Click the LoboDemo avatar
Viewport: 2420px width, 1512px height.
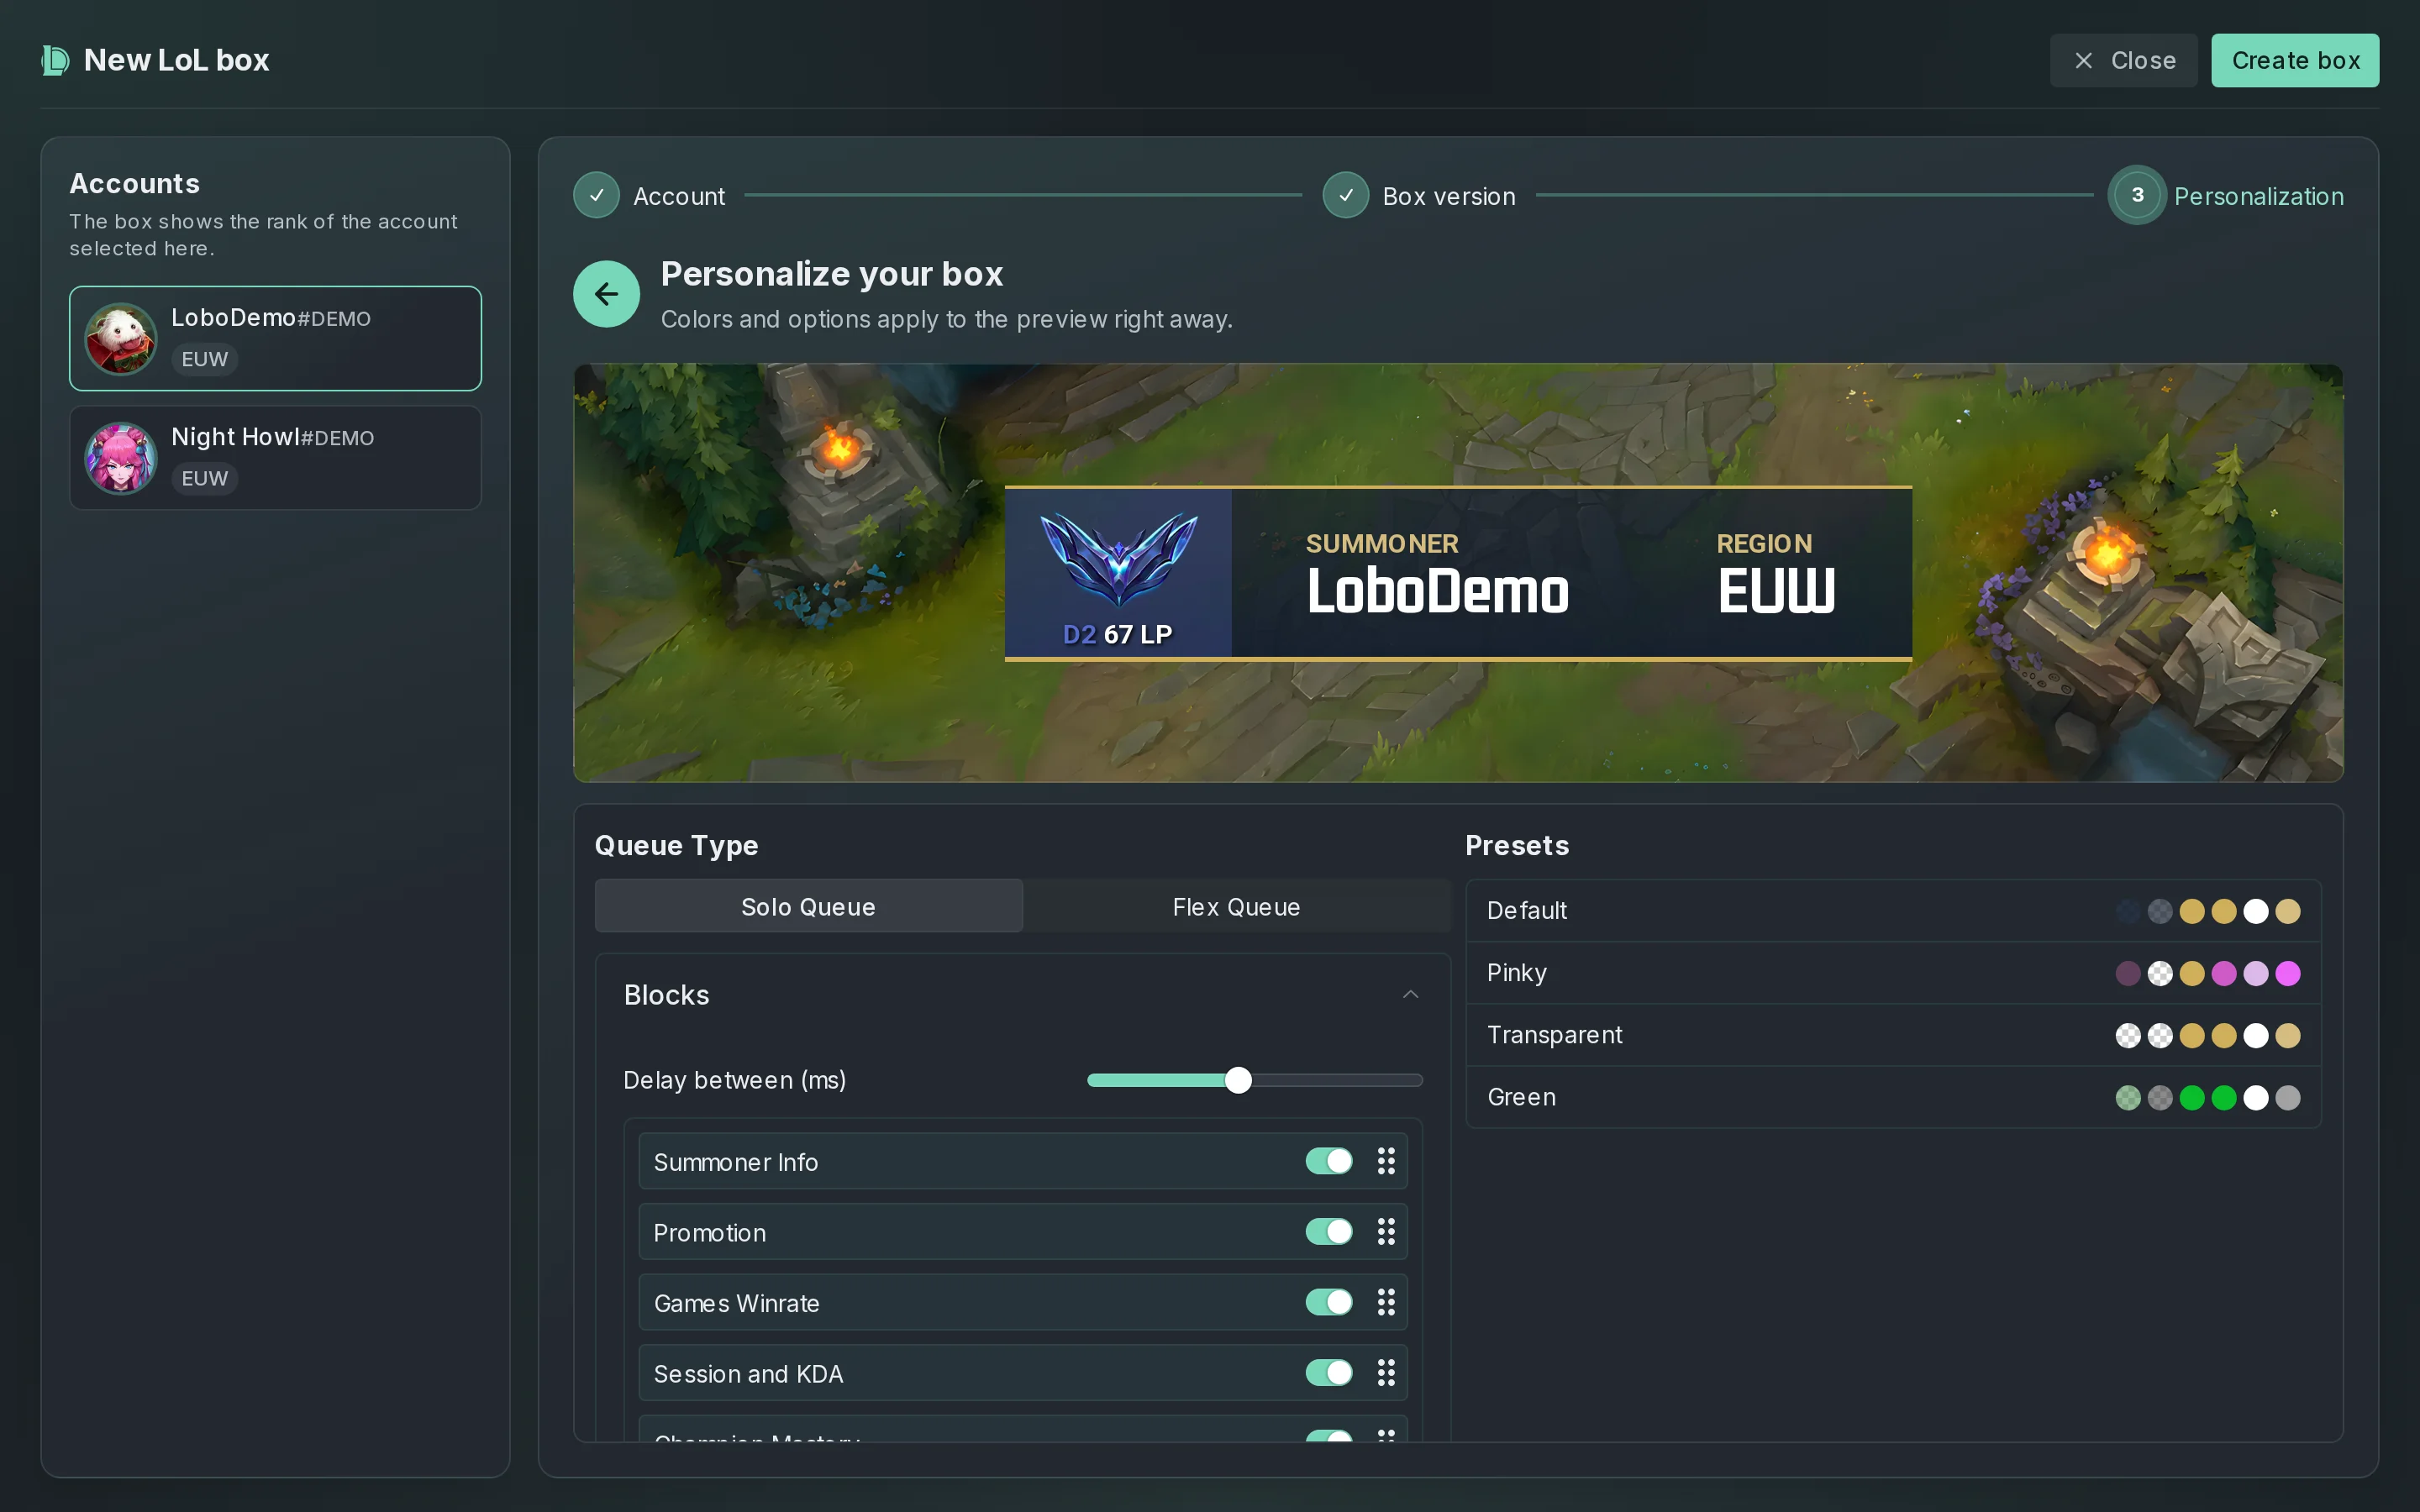click(121, 339)
